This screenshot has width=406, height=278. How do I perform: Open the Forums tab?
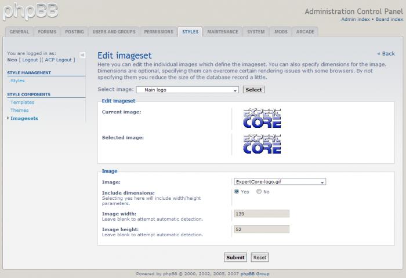[47, 32]
